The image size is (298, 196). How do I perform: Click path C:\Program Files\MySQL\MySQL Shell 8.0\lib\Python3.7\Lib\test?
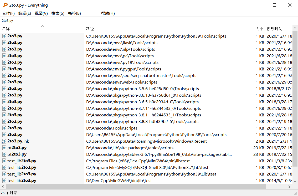coord(147,168)
